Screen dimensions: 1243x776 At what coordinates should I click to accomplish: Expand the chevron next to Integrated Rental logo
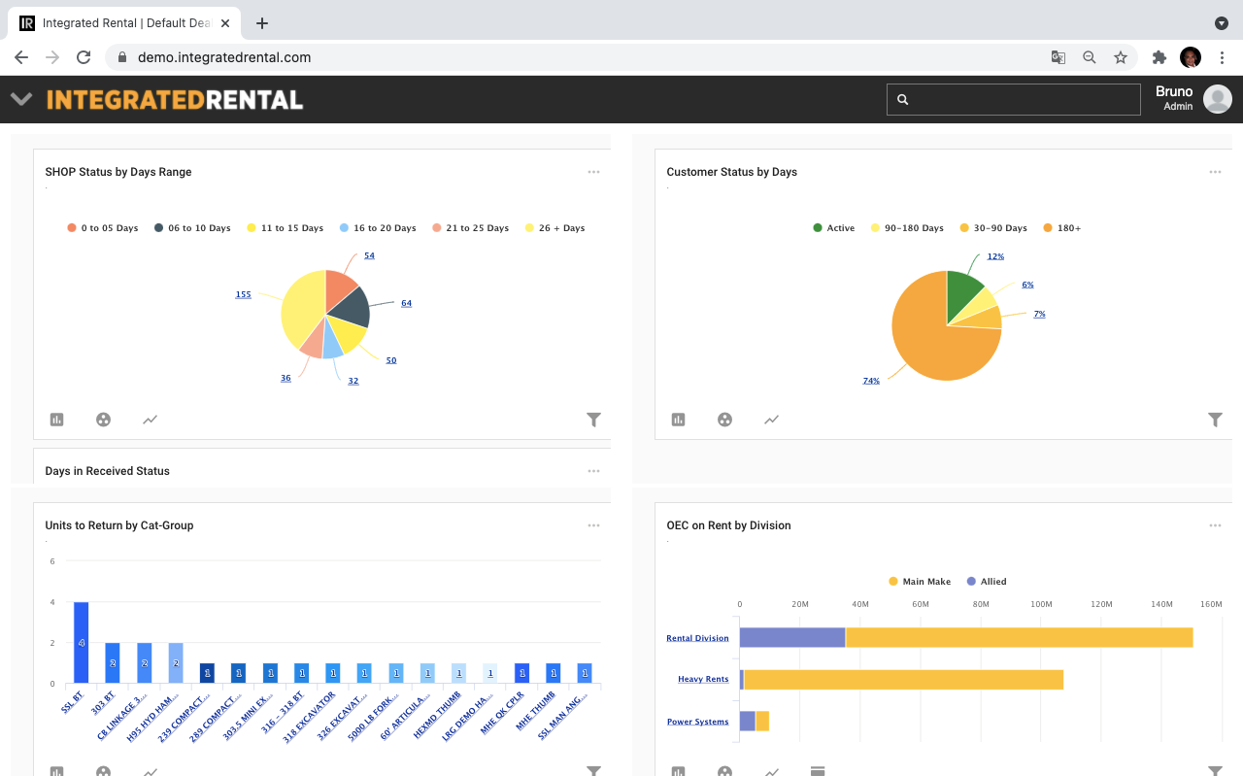pyautogui.click(x=20, y=98)
